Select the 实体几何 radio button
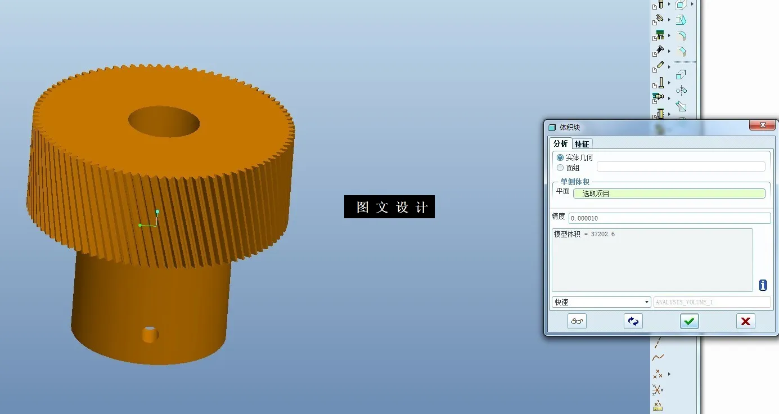 (560, 157)
